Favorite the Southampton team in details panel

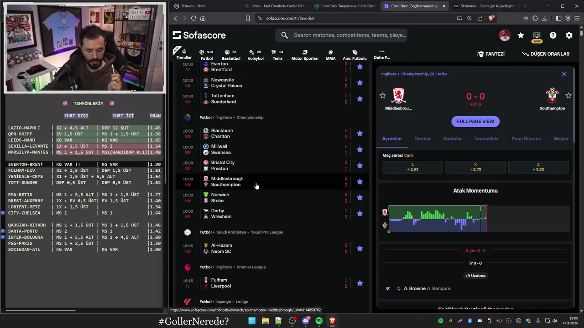(568, 95)
